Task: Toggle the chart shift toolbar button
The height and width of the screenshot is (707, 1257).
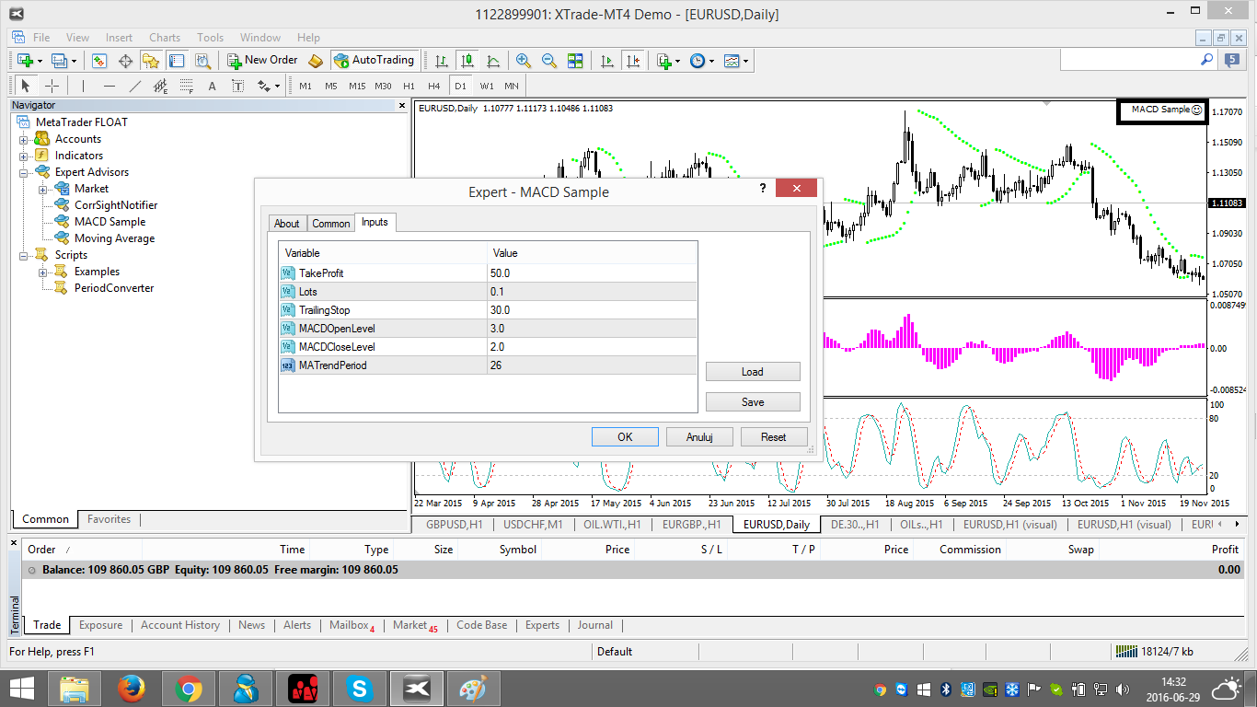Action: (x=633, y=61)
